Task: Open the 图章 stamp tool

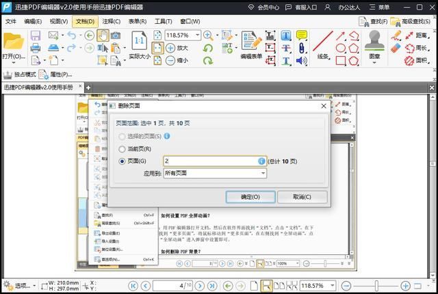Action: [374, 44]
